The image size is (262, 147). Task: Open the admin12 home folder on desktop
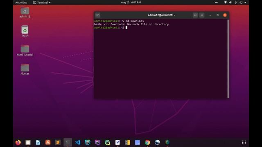point(25,12)
